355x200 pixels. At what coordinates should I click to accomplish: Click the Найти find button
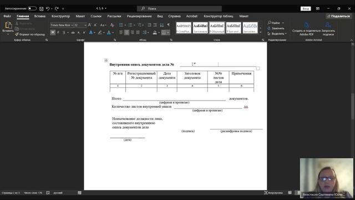pos(274,23)
